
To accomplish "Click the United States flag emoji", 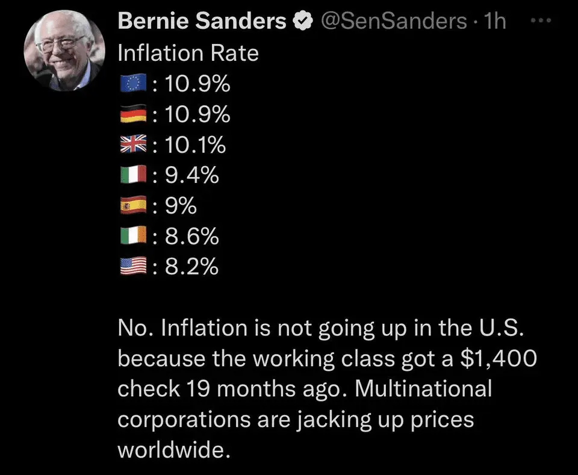I will tap(134, 267).
